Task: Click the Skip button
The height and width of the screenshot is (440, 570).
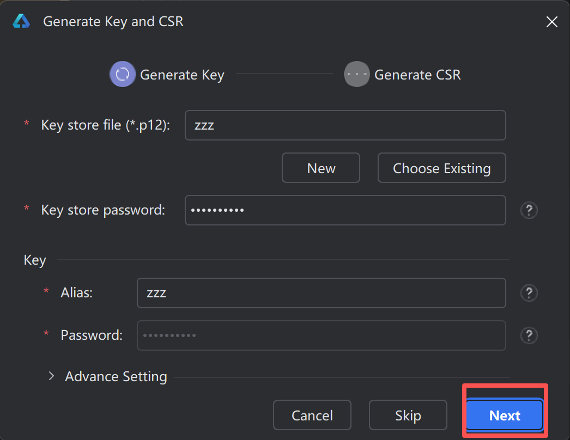Action: tap(408, 415)
